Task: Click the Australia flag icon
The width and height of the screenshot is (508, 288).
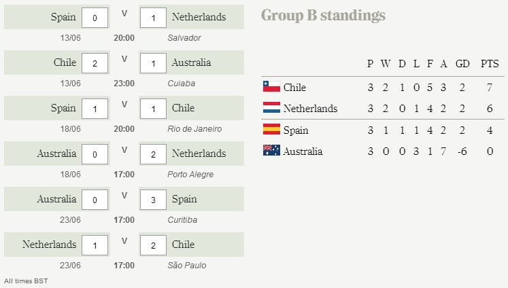Action: (x=271, y=151)
